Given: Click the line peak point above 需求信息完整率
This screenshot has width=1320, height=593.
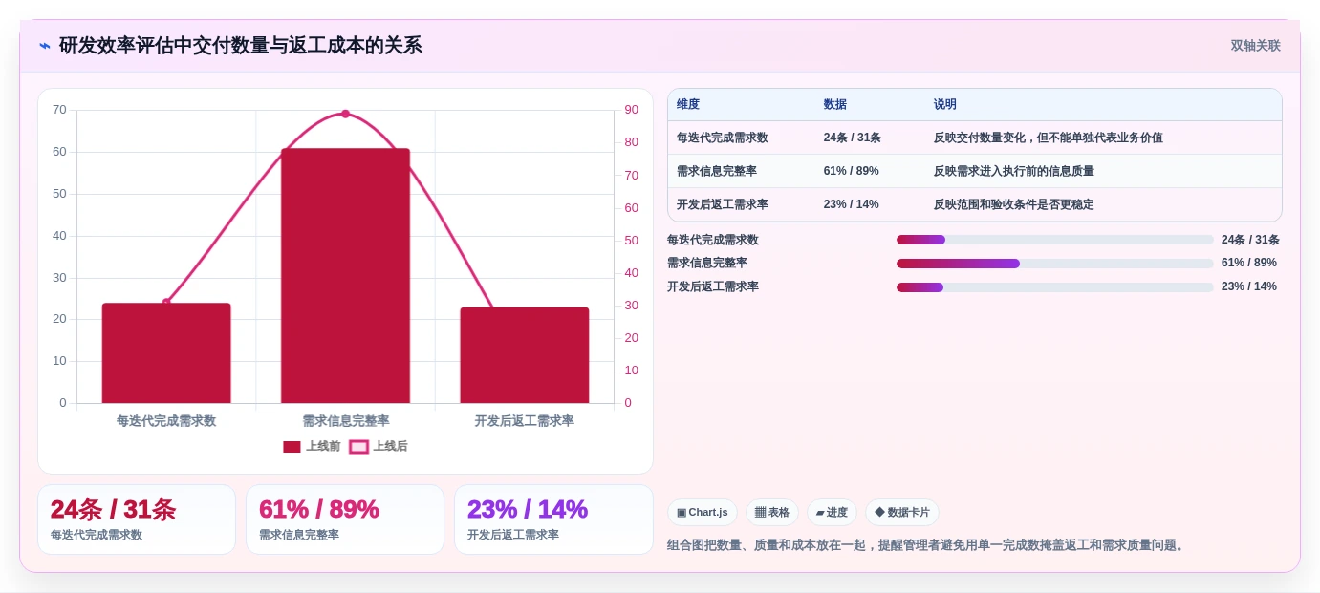Looking at the screenshot, I should pyautogui.click(x=345, y=114).
